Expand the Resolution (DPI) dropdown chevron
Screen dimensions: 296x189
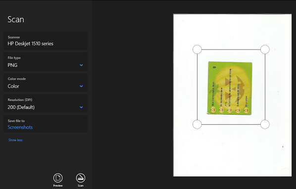tap(81, 107)
